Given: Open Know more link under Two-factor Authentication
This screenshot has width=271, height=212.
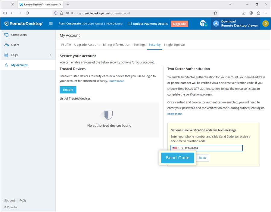Looking at the screenshot, I should (175, 114).
